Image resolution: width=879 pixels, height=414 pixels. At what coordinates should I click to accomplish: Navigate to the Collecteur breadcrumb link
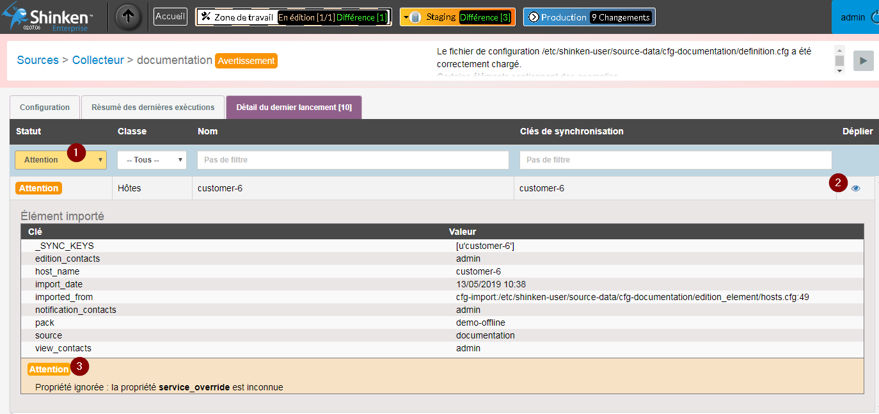(98, 60)
